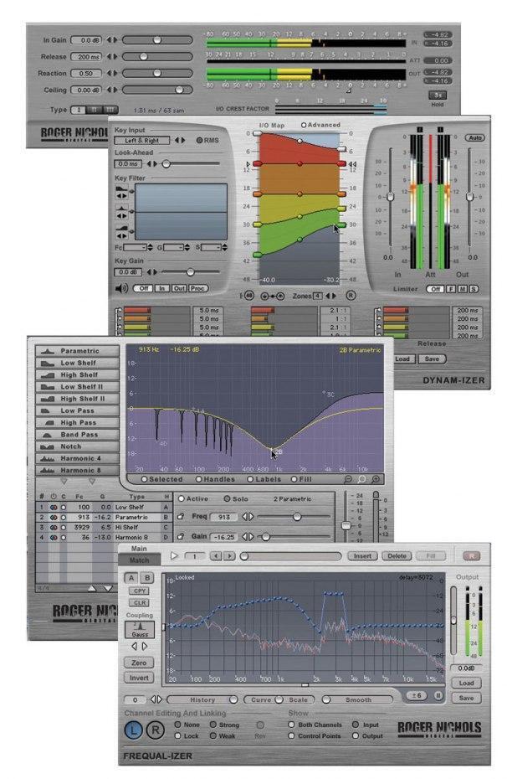This screenshot has width=507, height=779.
Task: Click the Auto button above output meter
Action: [x=474, y=137]
